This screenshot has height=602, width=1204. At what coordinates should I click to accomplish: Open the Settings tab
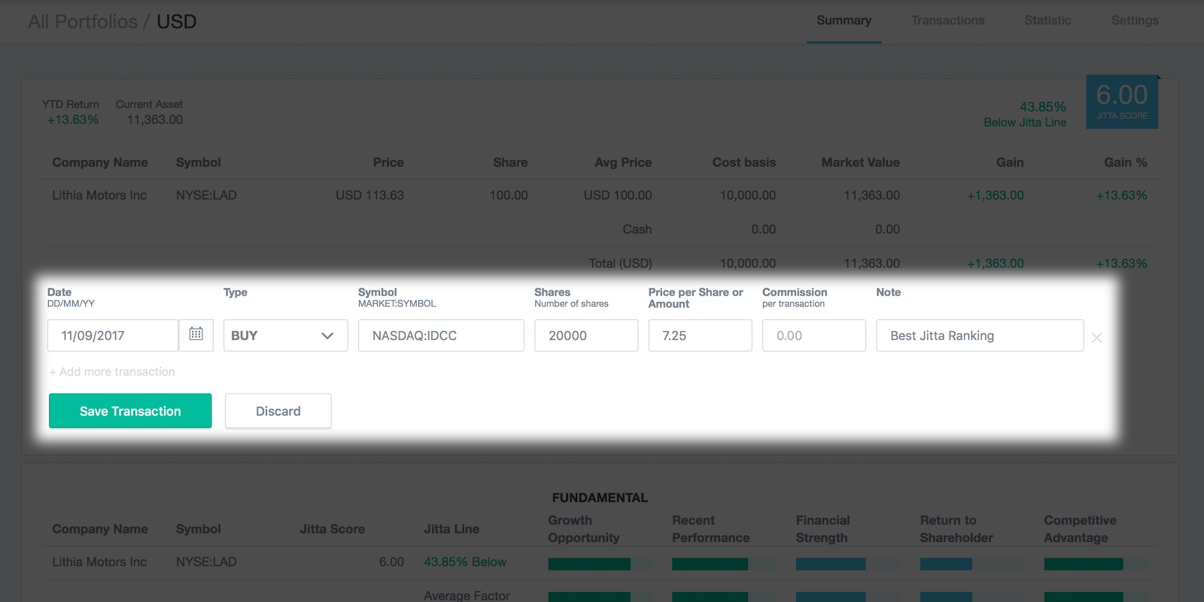[1135, 21]
